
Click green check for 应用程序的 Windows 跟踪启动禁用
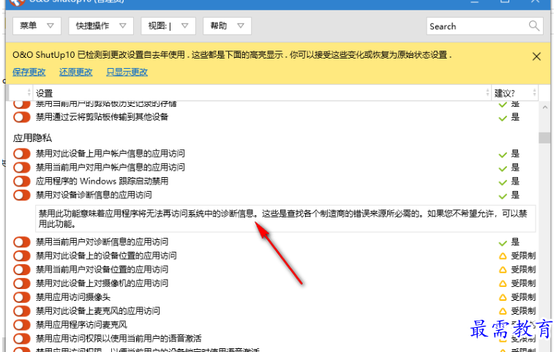[503, 182]
